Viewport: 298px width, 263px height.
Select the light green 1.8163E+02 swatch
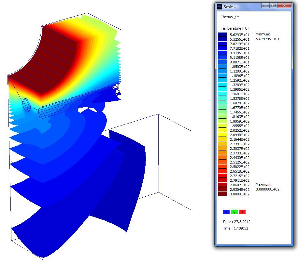(x=223, y=116)
